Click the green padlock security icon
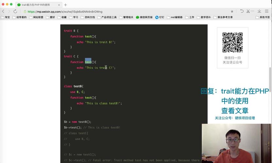 click(25, 12)
